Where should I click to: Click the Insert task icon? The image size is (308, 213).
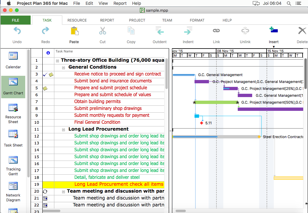coord(273,30)
